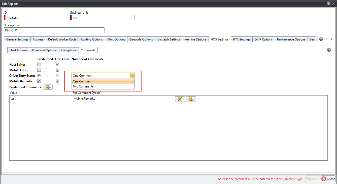Viewport: 337px width, 184px height.
Task: Open the Number of Comments dropdown arrow
Action: [132, 75]
